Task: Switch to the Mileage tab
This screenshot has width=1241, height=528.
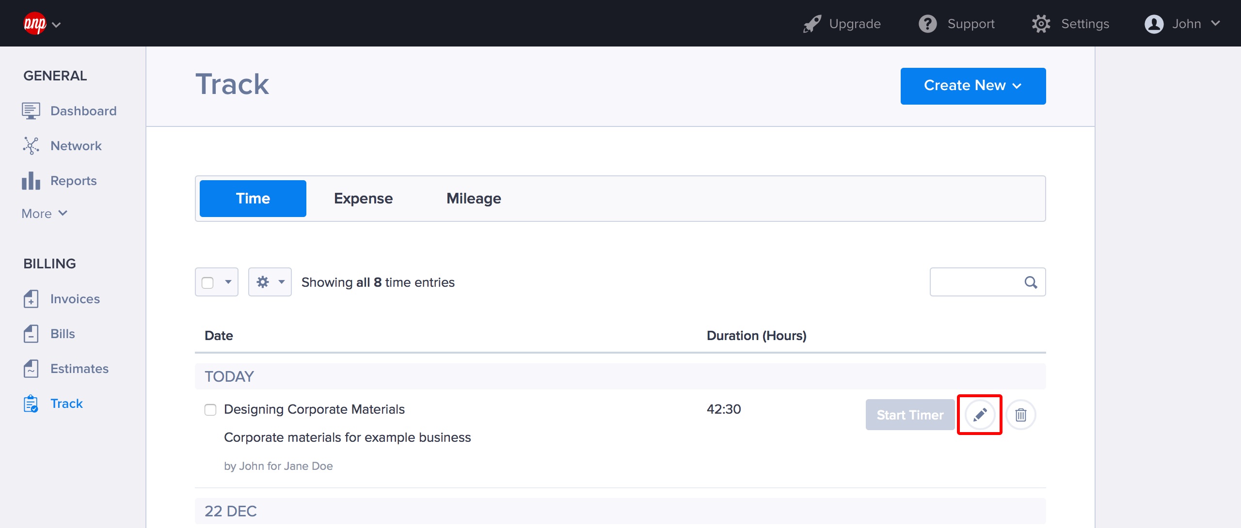Action: tap(473, 199)
